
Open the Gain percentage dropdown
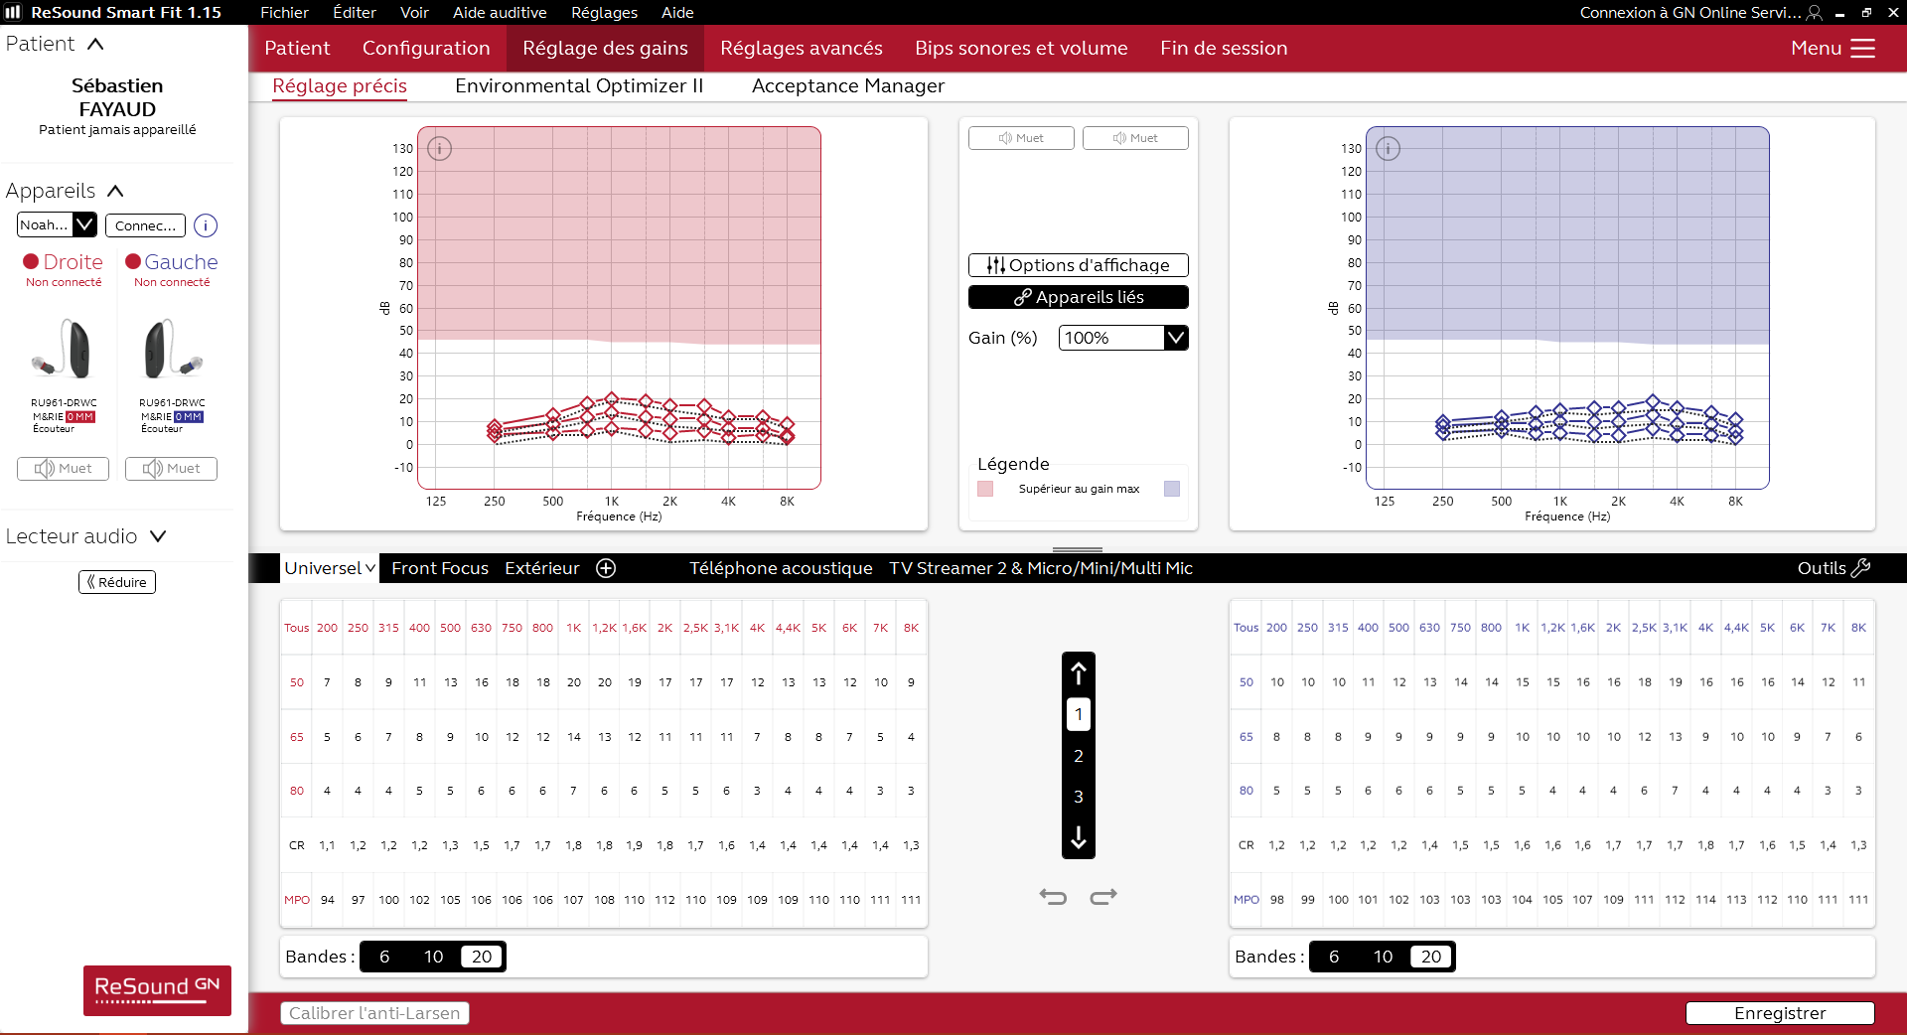coord(1123,338)
